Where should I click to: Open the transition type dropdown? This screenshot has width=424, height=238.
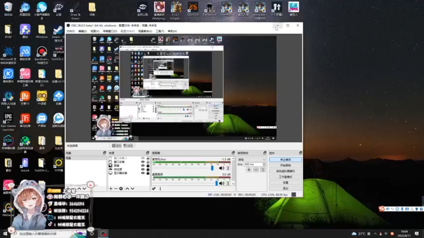252,160
